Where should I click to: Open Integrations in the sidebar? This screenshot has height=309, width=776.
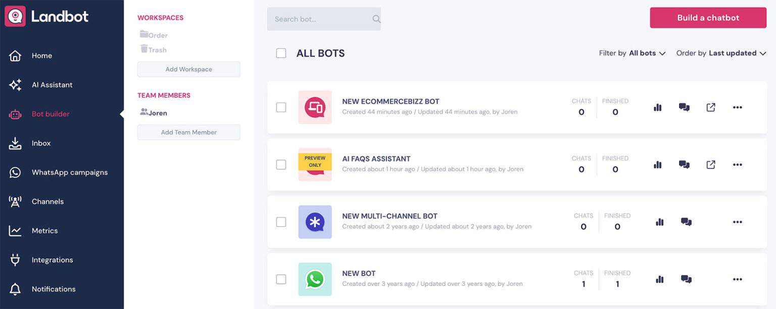(x=52, y=260)
